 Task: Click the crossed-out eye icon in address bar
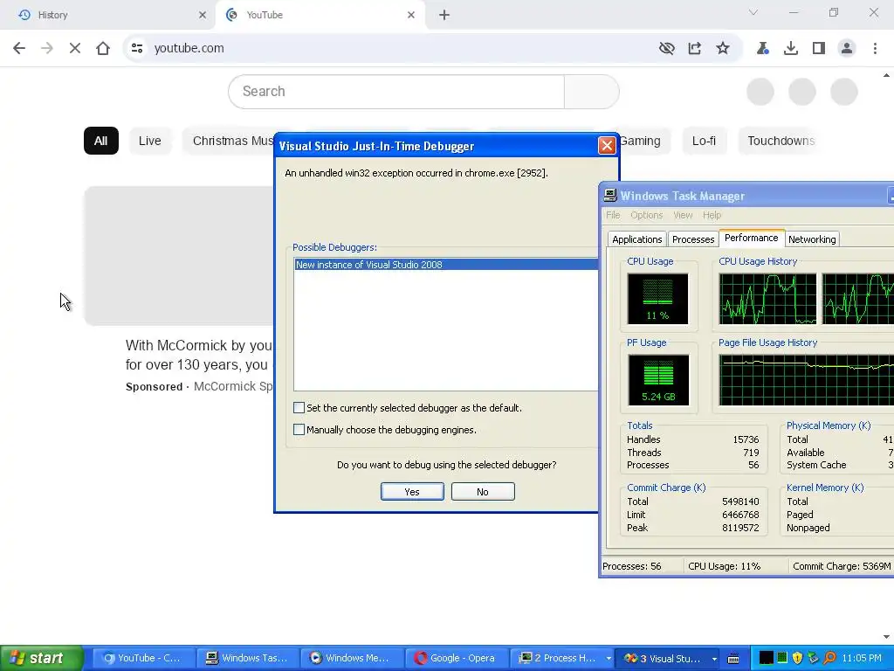pos(666,49)
